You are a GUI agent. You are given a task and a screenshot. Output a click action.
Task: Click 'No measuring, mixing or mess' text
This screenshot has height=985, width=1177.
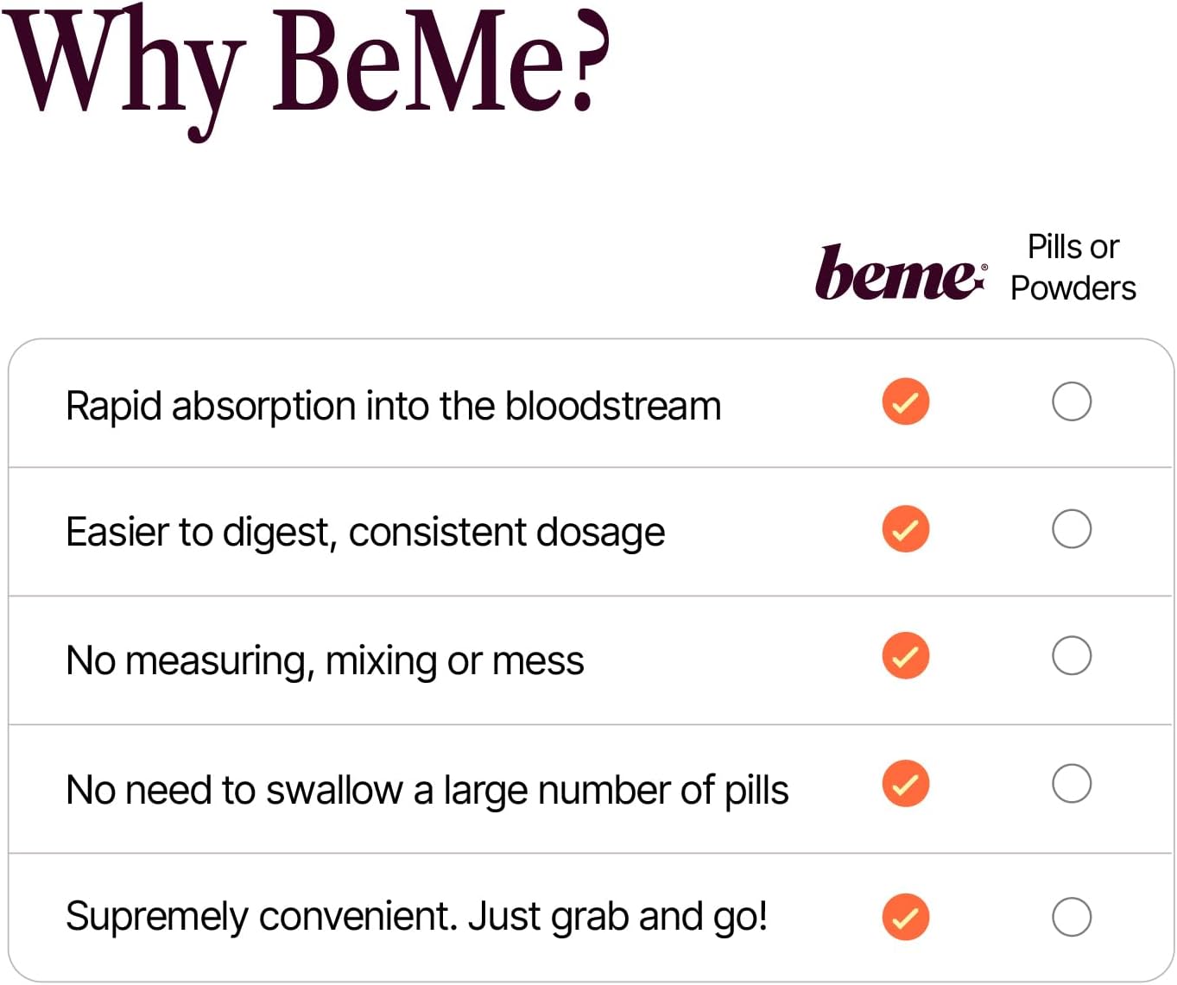point(325,661)
